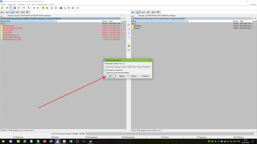
Task: Open FTP connect toolbar icon
Action: 52,8
